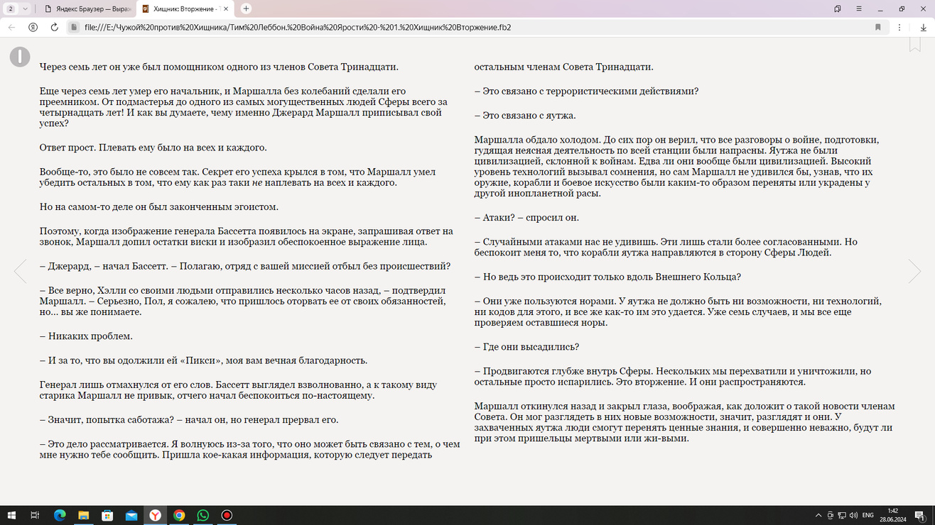Open the Mail app from taskbar
The height and width of the screenshot is (525, 935).
[x=131, y=515]
